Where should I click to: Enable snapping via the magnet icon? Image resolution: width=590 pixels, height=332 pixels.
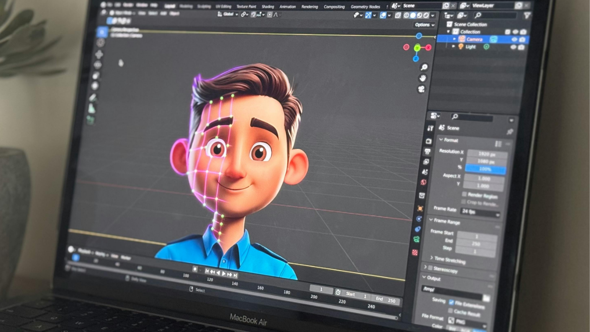click(x=253, y=14)
